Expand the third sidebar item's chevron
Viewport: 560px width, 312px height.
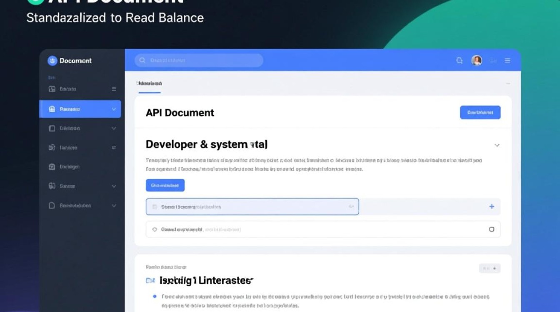114,129
